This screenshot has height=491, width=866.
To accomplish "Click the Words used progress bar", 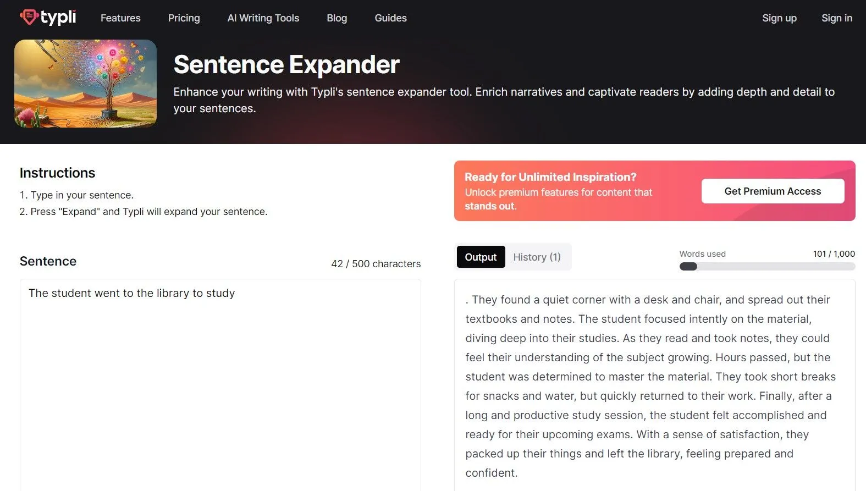I will pyautogui.click(x=766, y=266).
